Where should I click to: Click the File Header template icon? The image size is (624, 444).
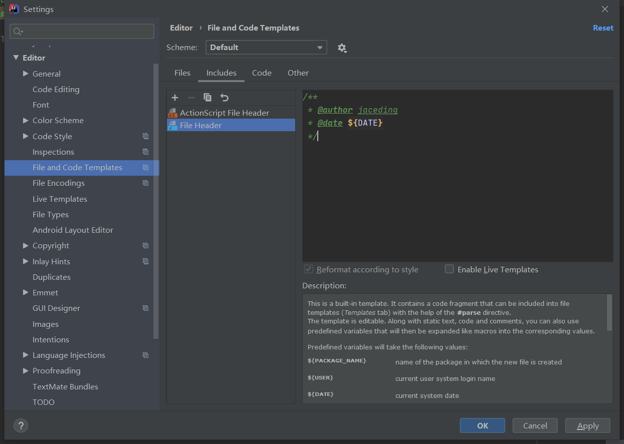[x=172, y=126]
